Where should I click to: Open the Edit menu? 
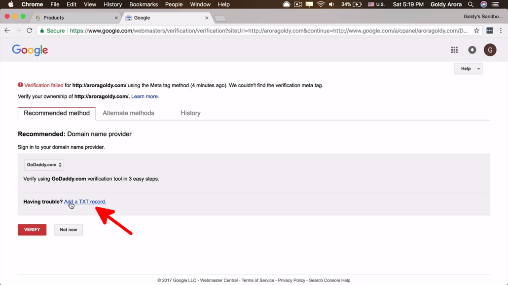[72, 4]
